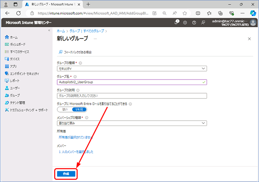The height and width of the screenshot is (182, 259).
Task: Click グループ | すべてのグループ breadcrumb
Action: tap(87, 31)
